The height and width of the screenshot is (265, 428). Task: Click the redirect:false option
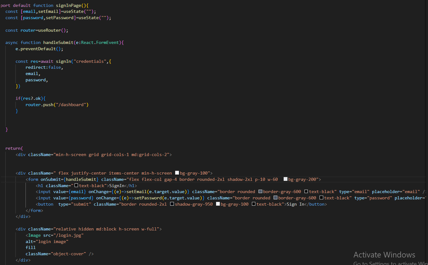pos(43,67)
